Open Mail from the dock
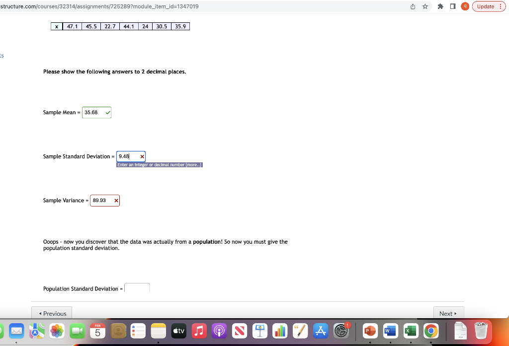 click(16, 331)
